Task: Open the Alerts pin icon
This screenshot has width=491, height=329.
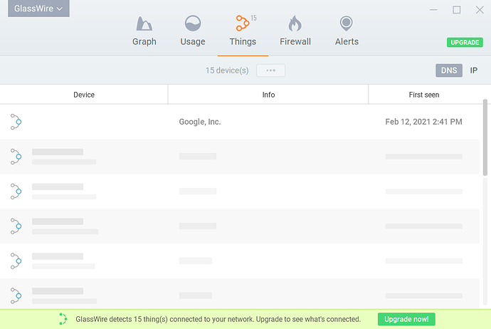Action: 347,24
